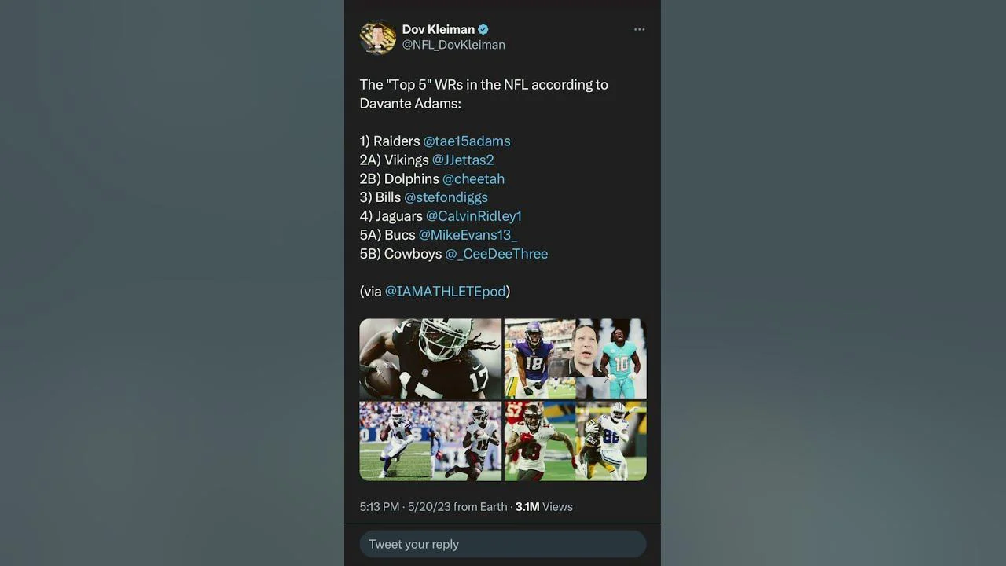Click the blue verified badge icon
The width and height of the screenshot is (1006, 566).
(483, 30)
